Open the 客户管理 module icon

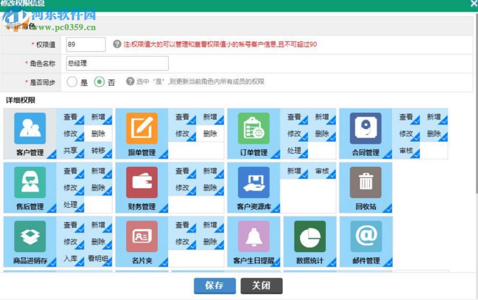click(30, 128)
